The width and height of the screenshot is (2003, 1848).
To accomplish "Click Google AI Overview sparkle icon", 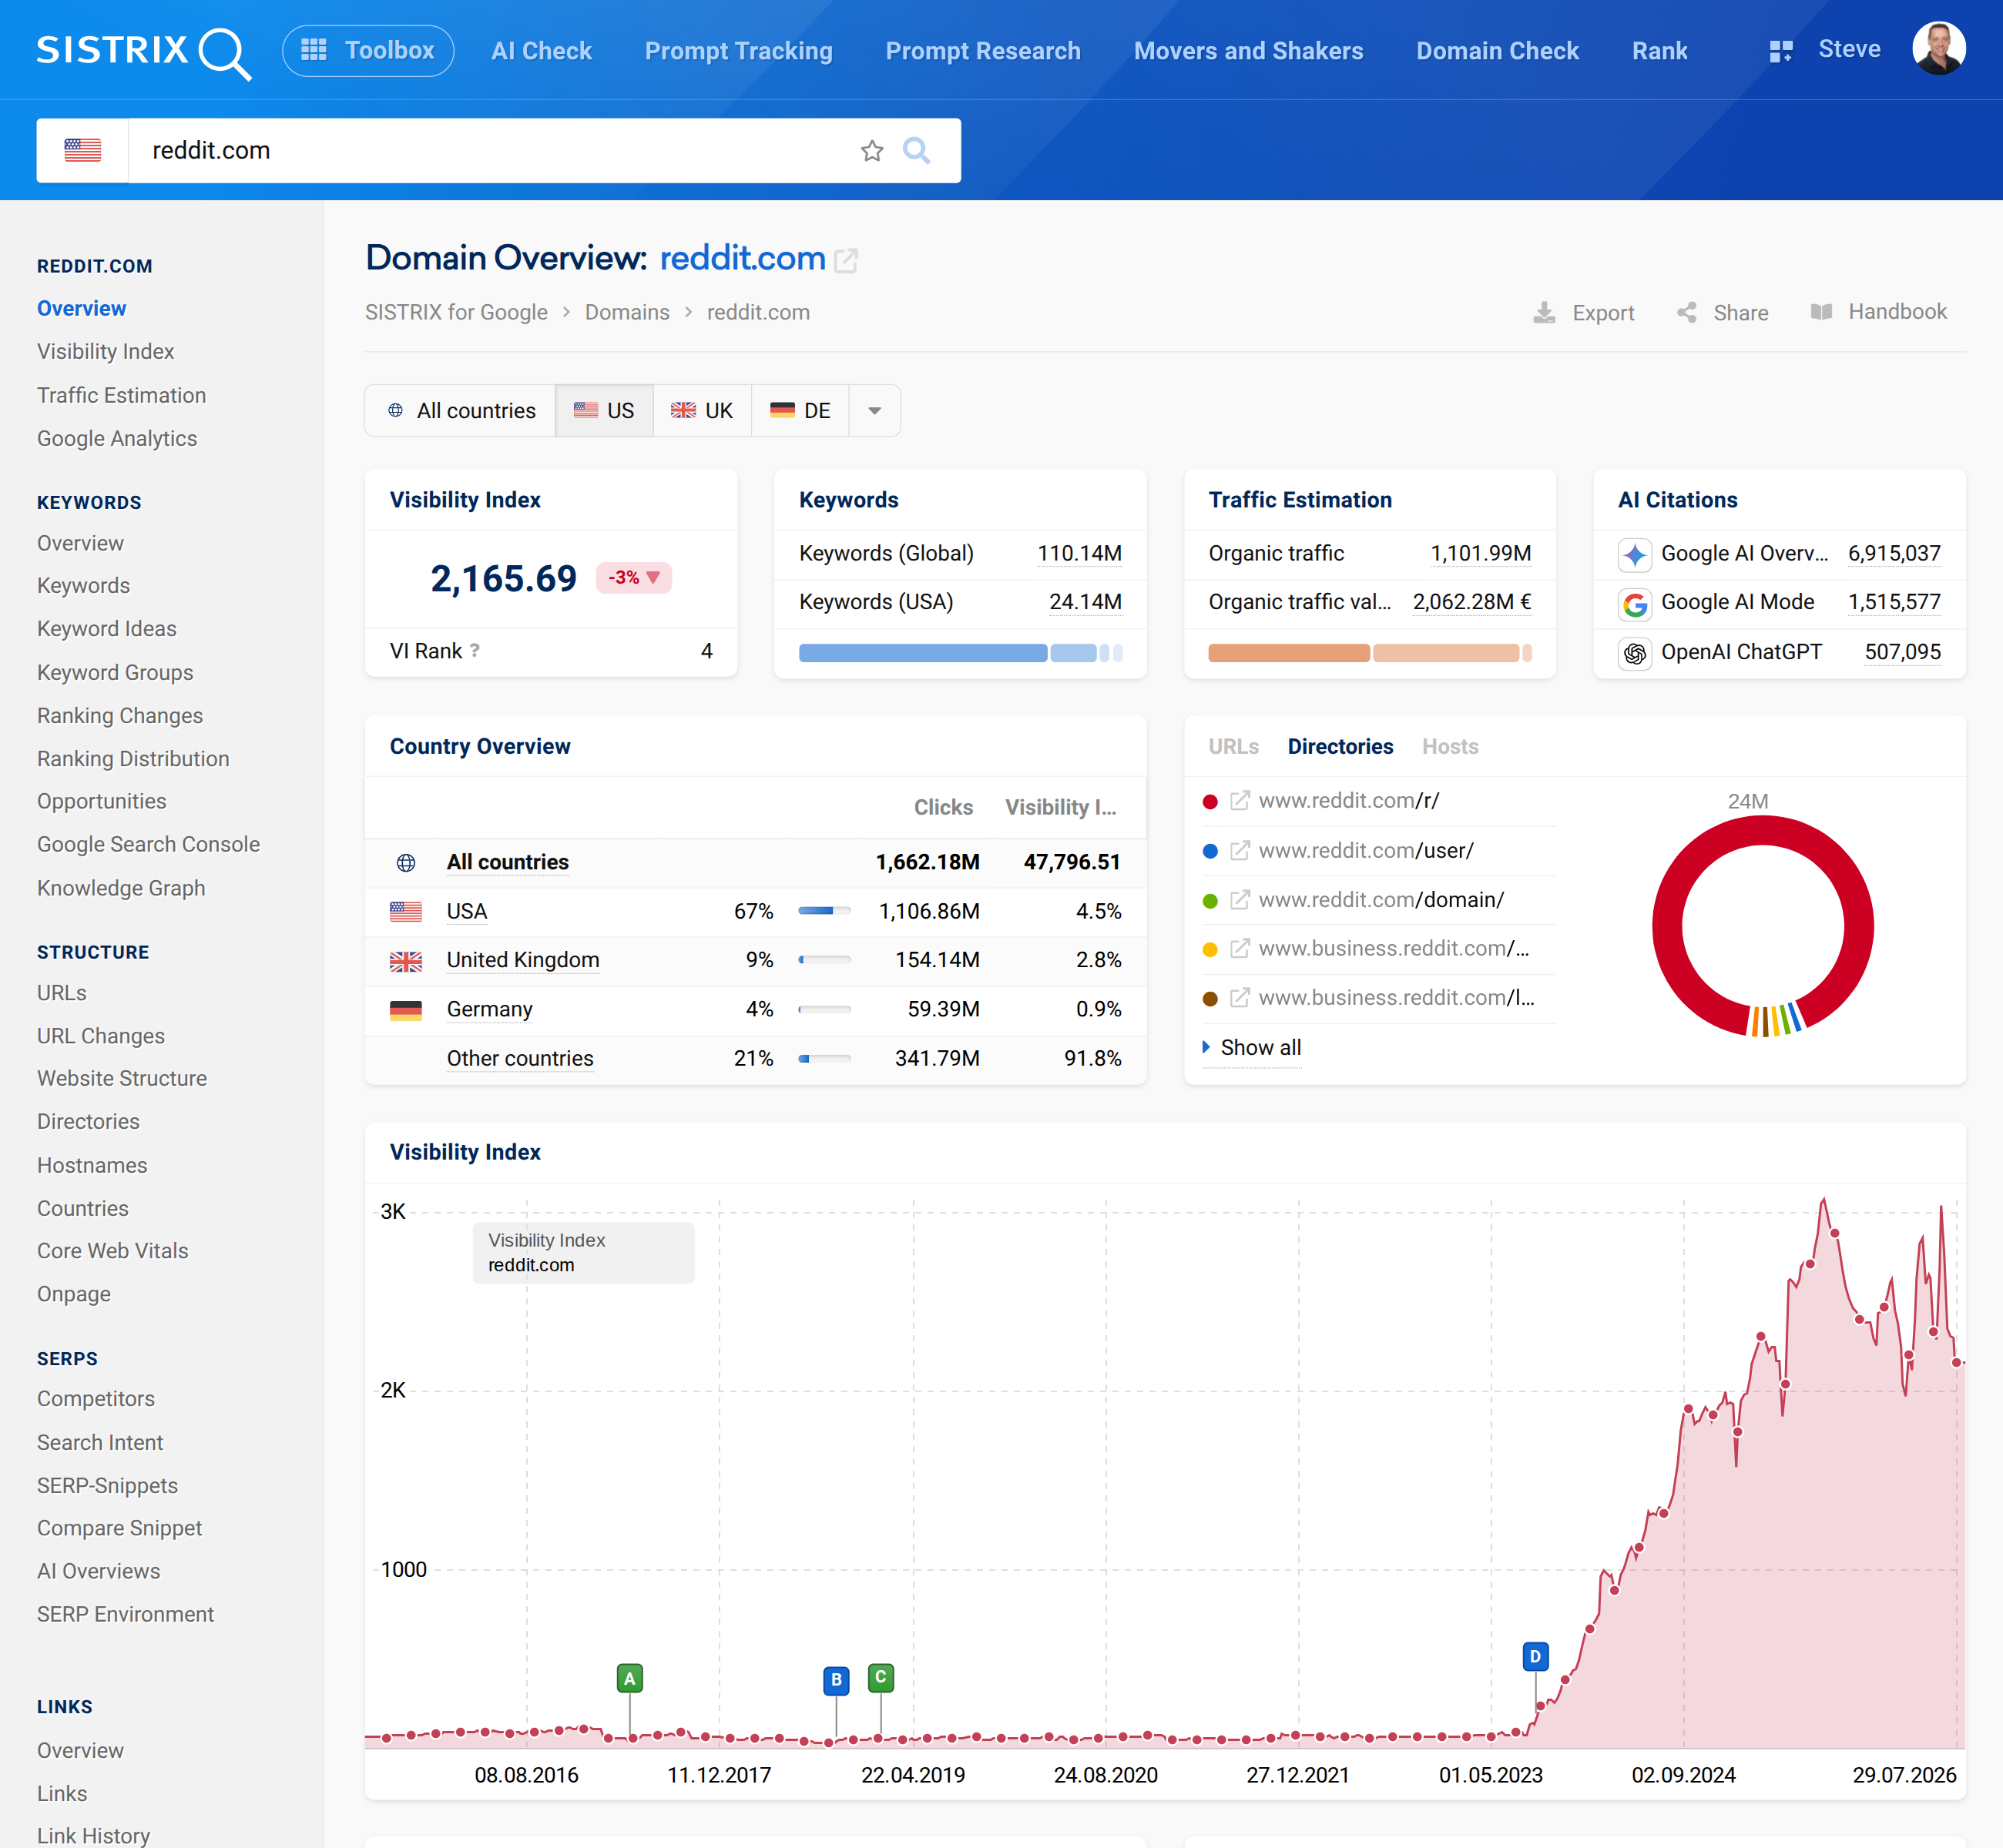I will [x=1634, y=554].
